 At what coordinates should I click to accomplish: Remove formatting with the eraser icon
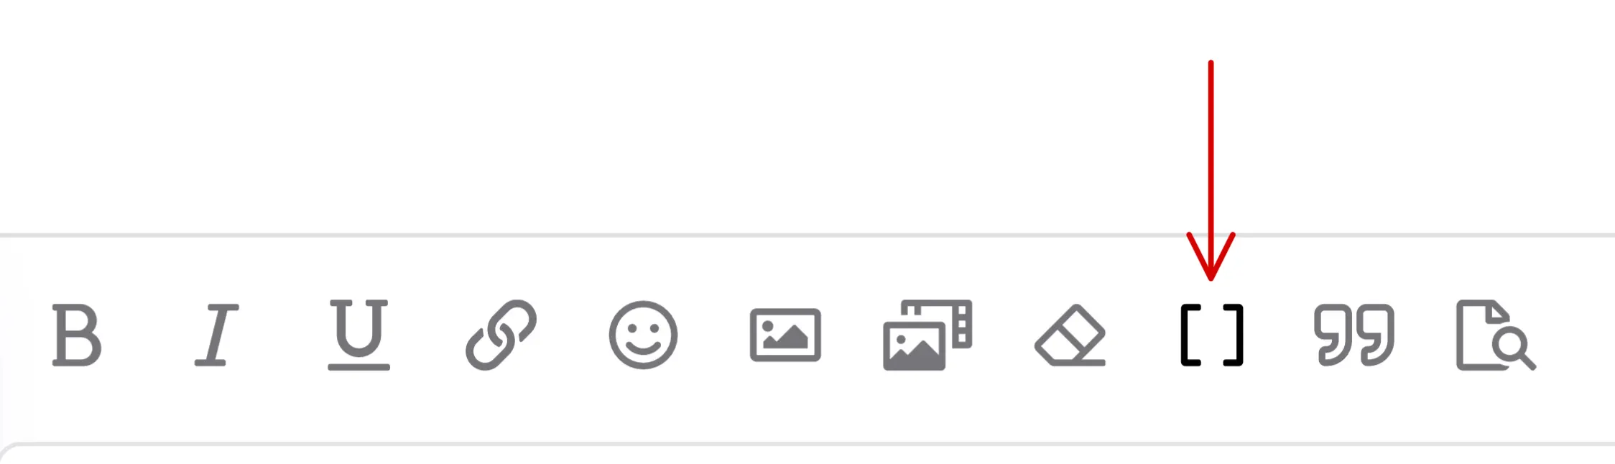click(x=1070, y=335)
